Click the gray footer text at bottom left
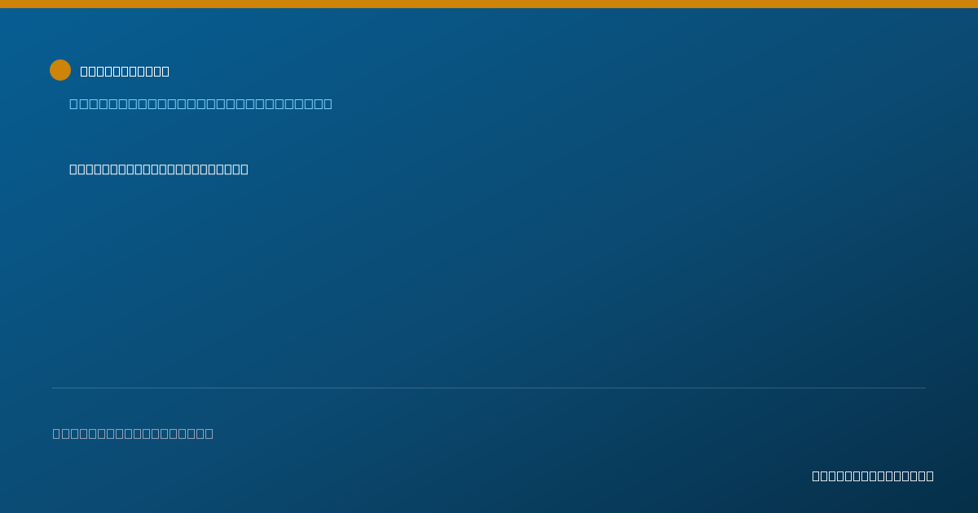 coord(133,433)
